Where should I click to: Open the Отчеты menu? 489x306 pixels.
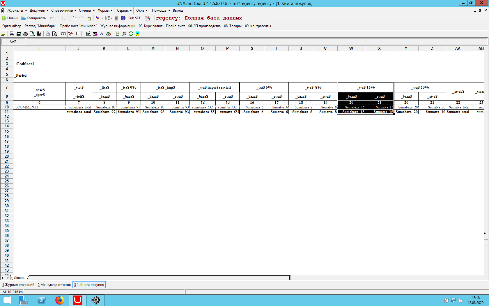(x=86, y=10)
